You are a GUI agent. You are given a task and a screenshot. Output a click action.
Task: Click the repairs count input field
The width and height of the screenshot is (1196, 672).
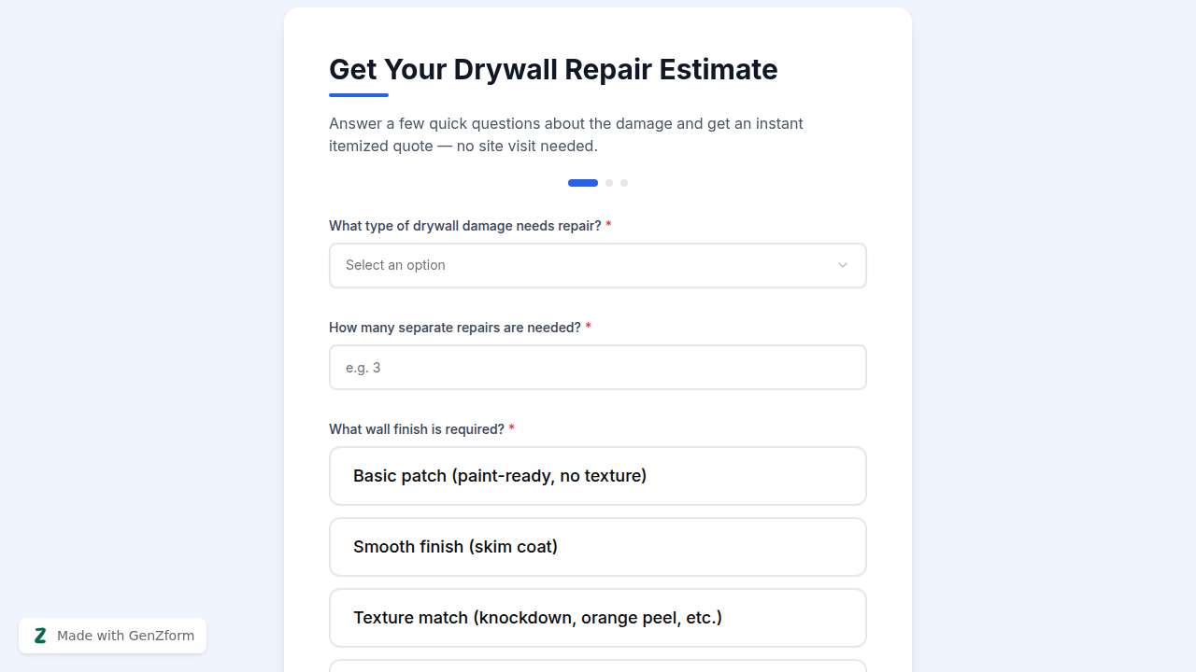597,367
